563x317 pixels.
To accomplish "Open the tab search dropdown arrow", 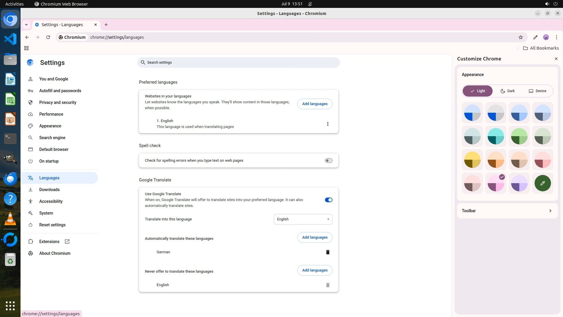I will 26,25.
